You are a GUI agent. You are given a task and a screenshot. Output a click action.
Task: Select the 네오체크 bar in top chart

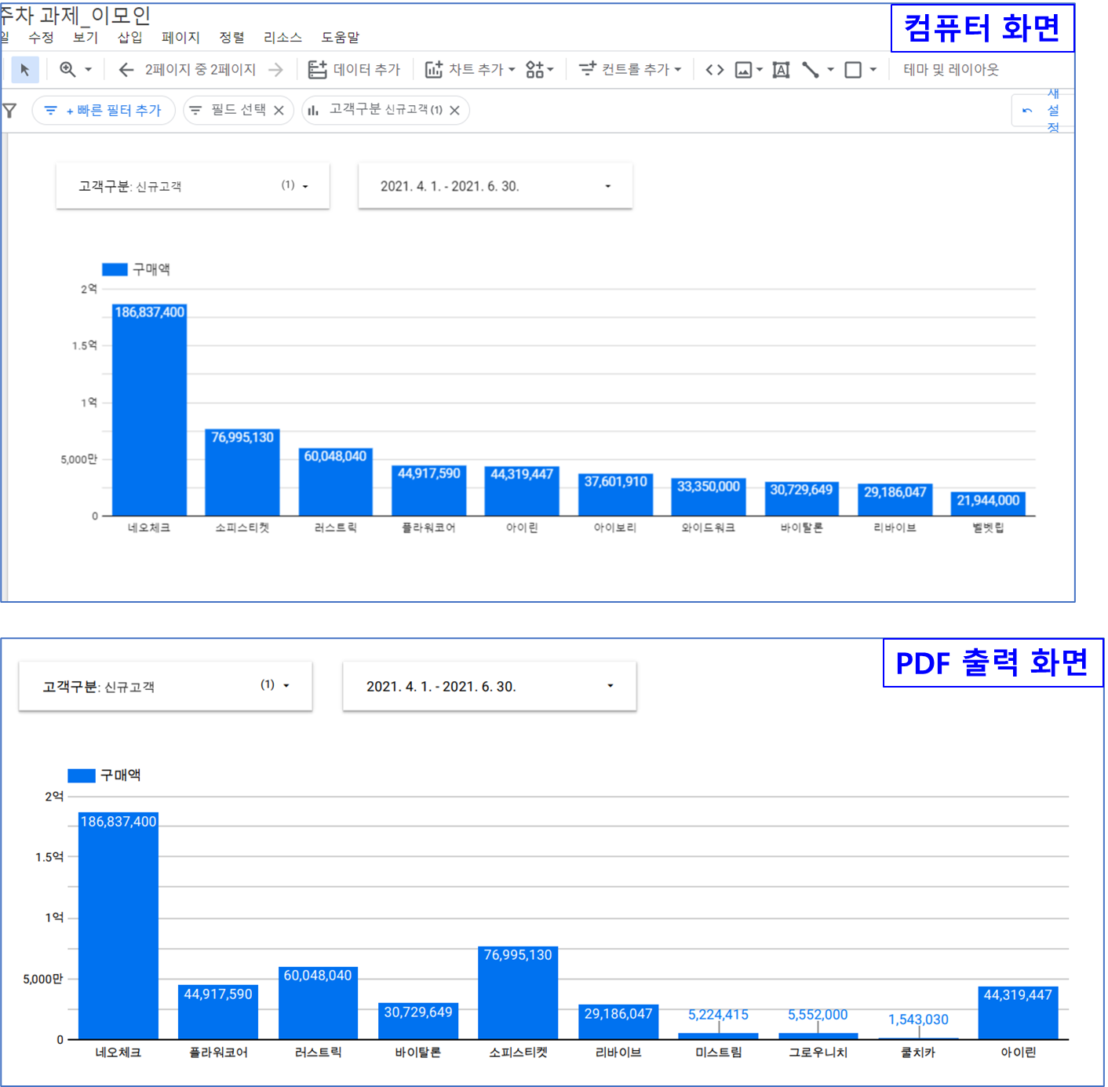click(x=149, y=410)
